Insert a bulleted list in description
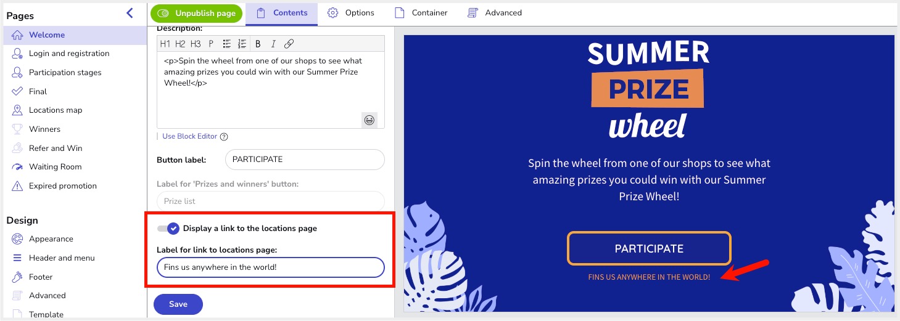Viewport: 900px width, 321px height. (226, 44)
